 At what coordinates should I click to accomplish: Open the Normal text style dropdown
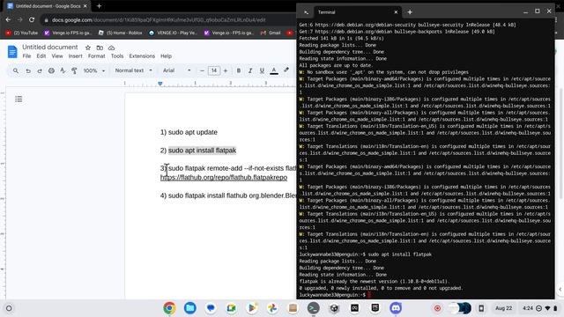click(x=133, y=70)
